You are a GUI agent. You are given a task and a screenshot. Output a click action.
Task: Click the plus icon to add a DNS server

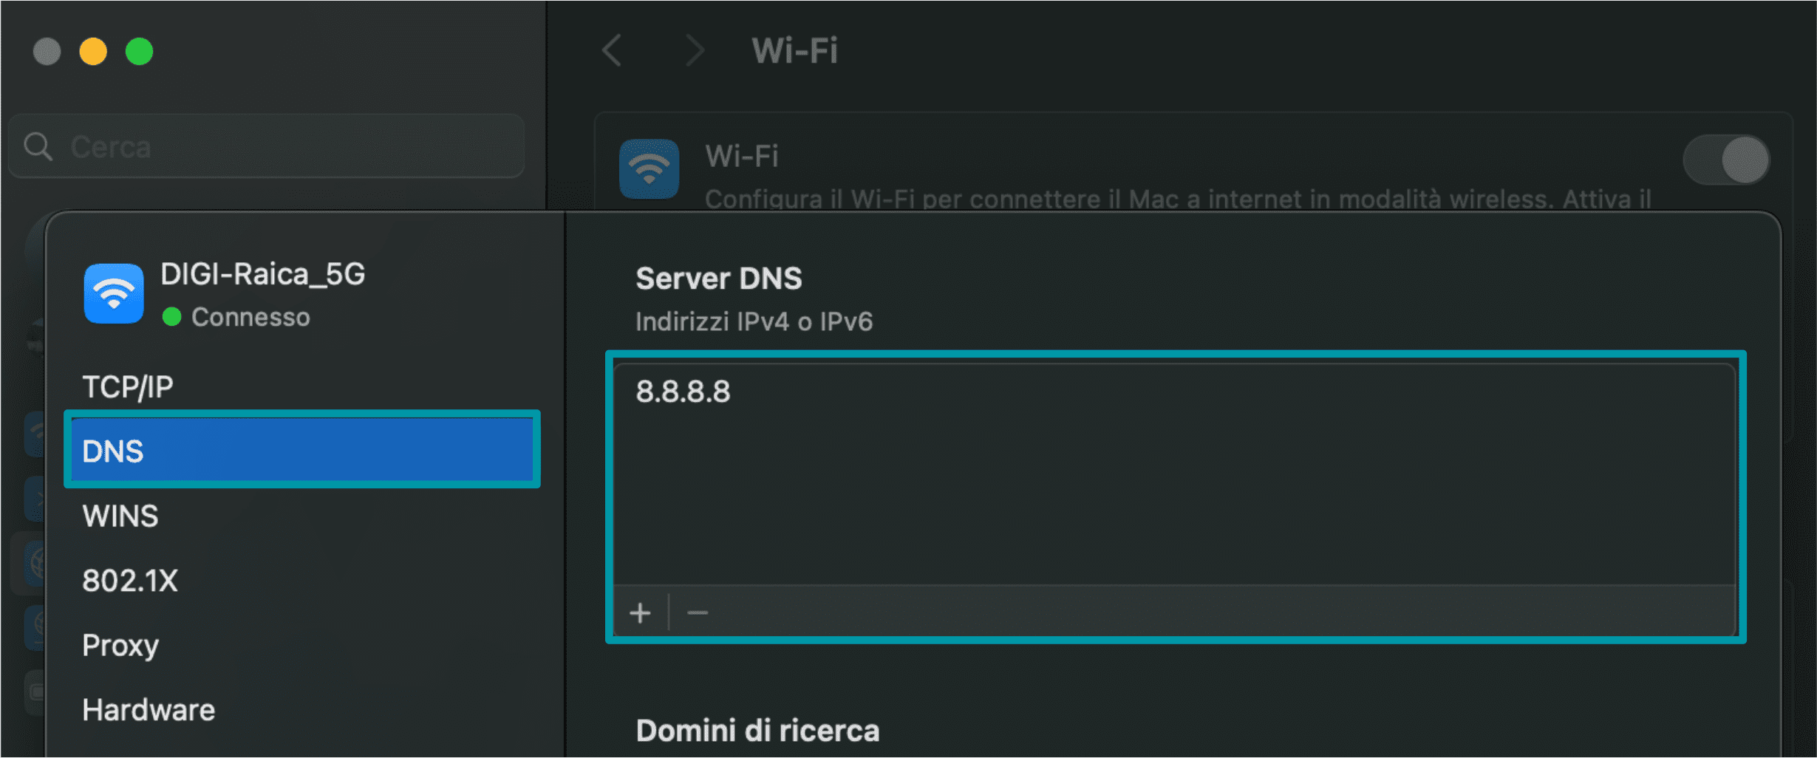640,612
